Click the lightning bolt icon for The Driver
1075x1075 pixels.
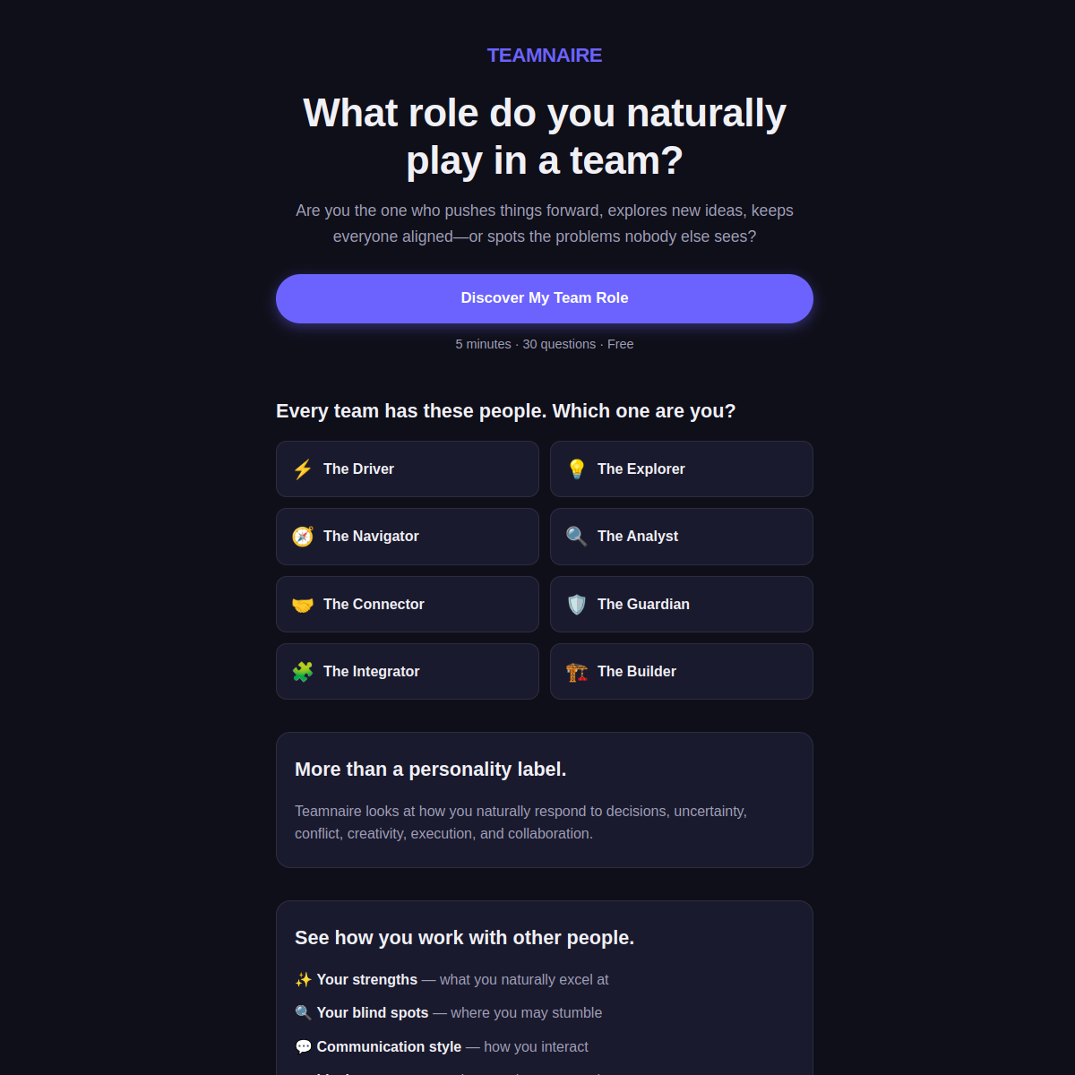[303, 469]
